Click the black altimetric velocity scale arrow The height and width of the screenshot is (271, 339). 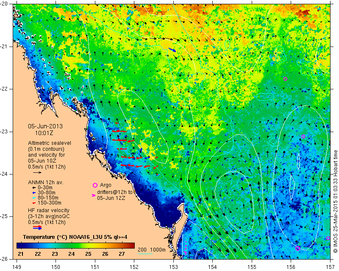click(x=37, y=172)
